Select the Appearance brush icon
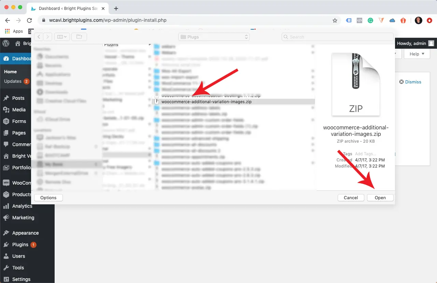Viewport: 437px width, 283px height. pos(6,233)
